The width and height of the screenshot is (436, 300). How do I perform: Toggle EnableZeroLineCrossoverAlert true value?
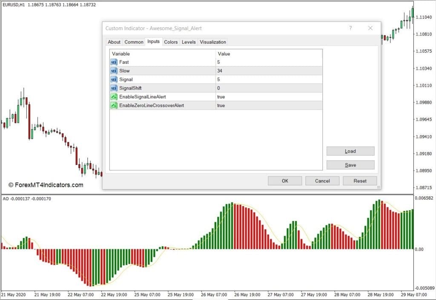click(269, 105)
